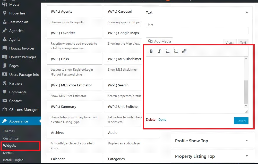Viewport: 258px width, 164px height.
Task: Apply bold formatting in the text editor
Action: (151, 51)
